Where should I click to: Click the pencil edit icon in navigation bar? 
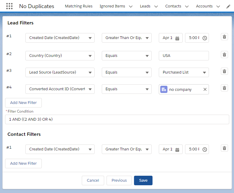click(228, 6)
